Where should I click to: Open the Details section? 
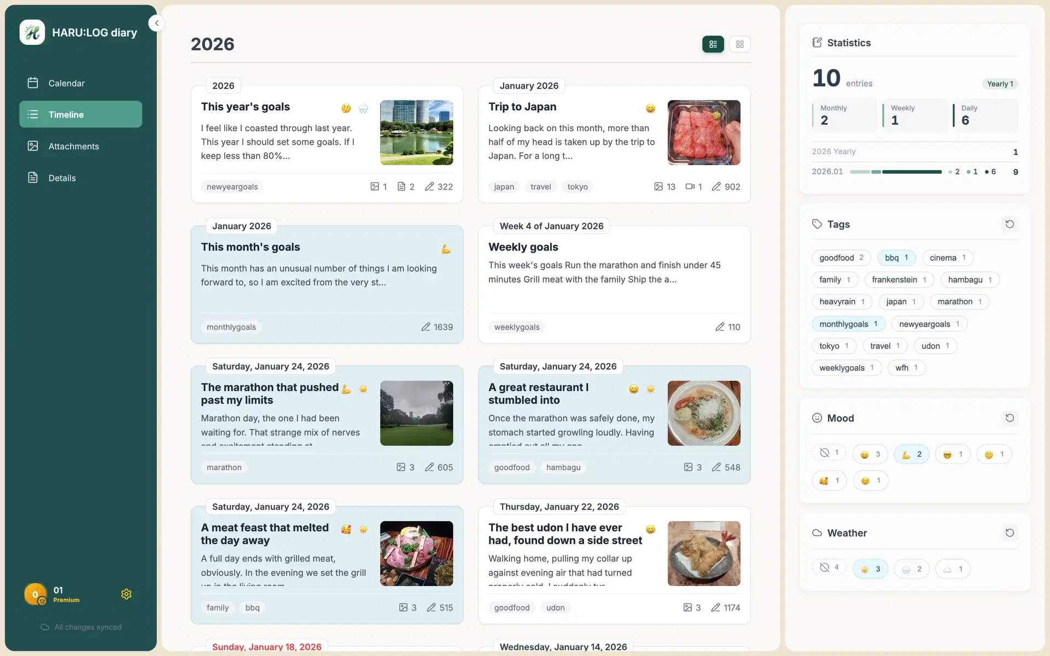coord(80,178)
